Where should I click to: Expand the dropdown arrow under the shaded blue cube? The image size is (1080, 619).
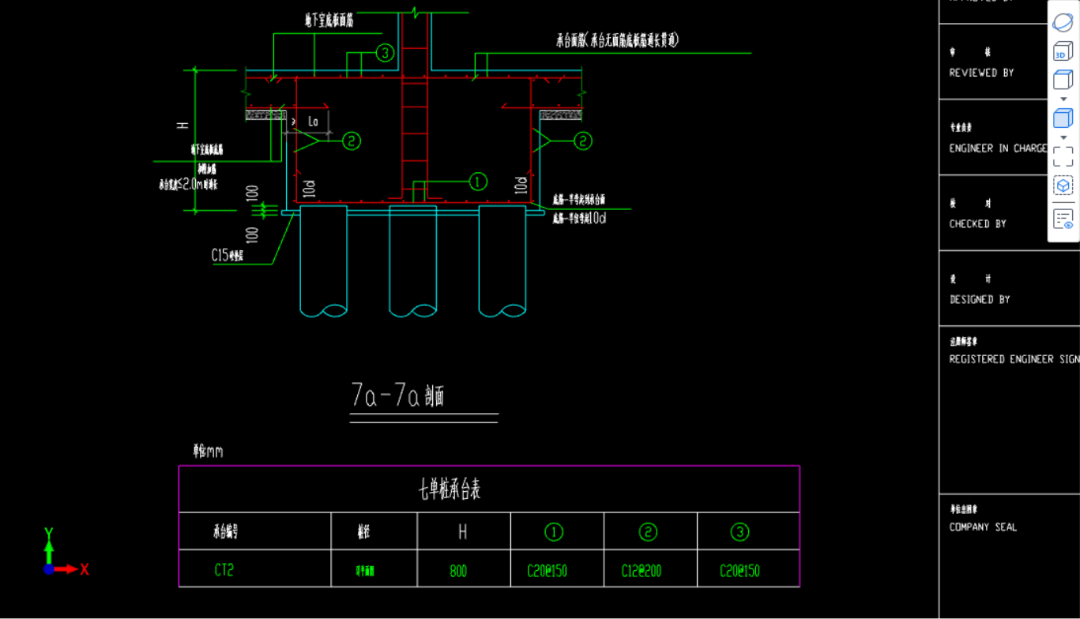point(1063,137)
